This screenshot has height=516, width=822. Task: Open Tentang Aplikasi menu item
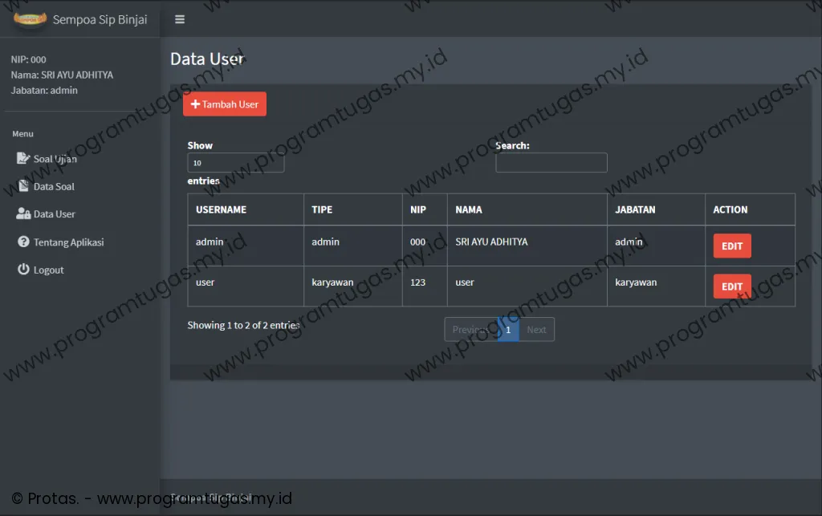68,242
